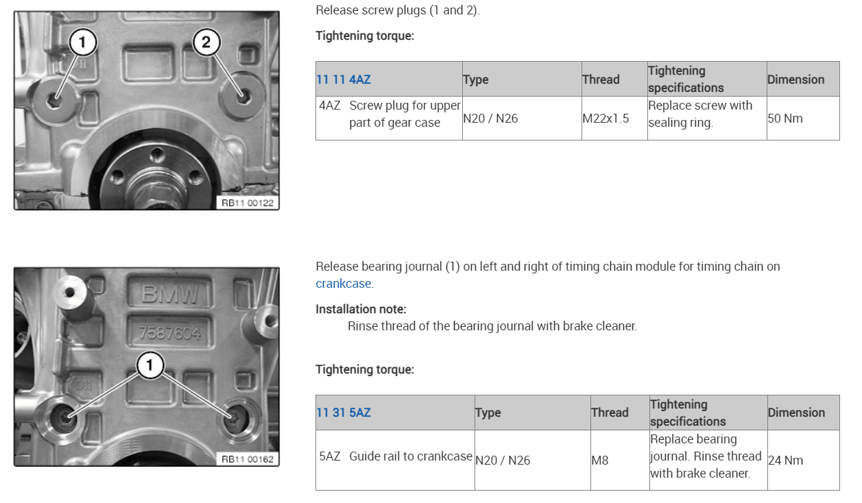Image resolution: width=862 pixels, height=503 pixels.
Task: Select the 50 Nm dimension cell
Action: (785, 119)
